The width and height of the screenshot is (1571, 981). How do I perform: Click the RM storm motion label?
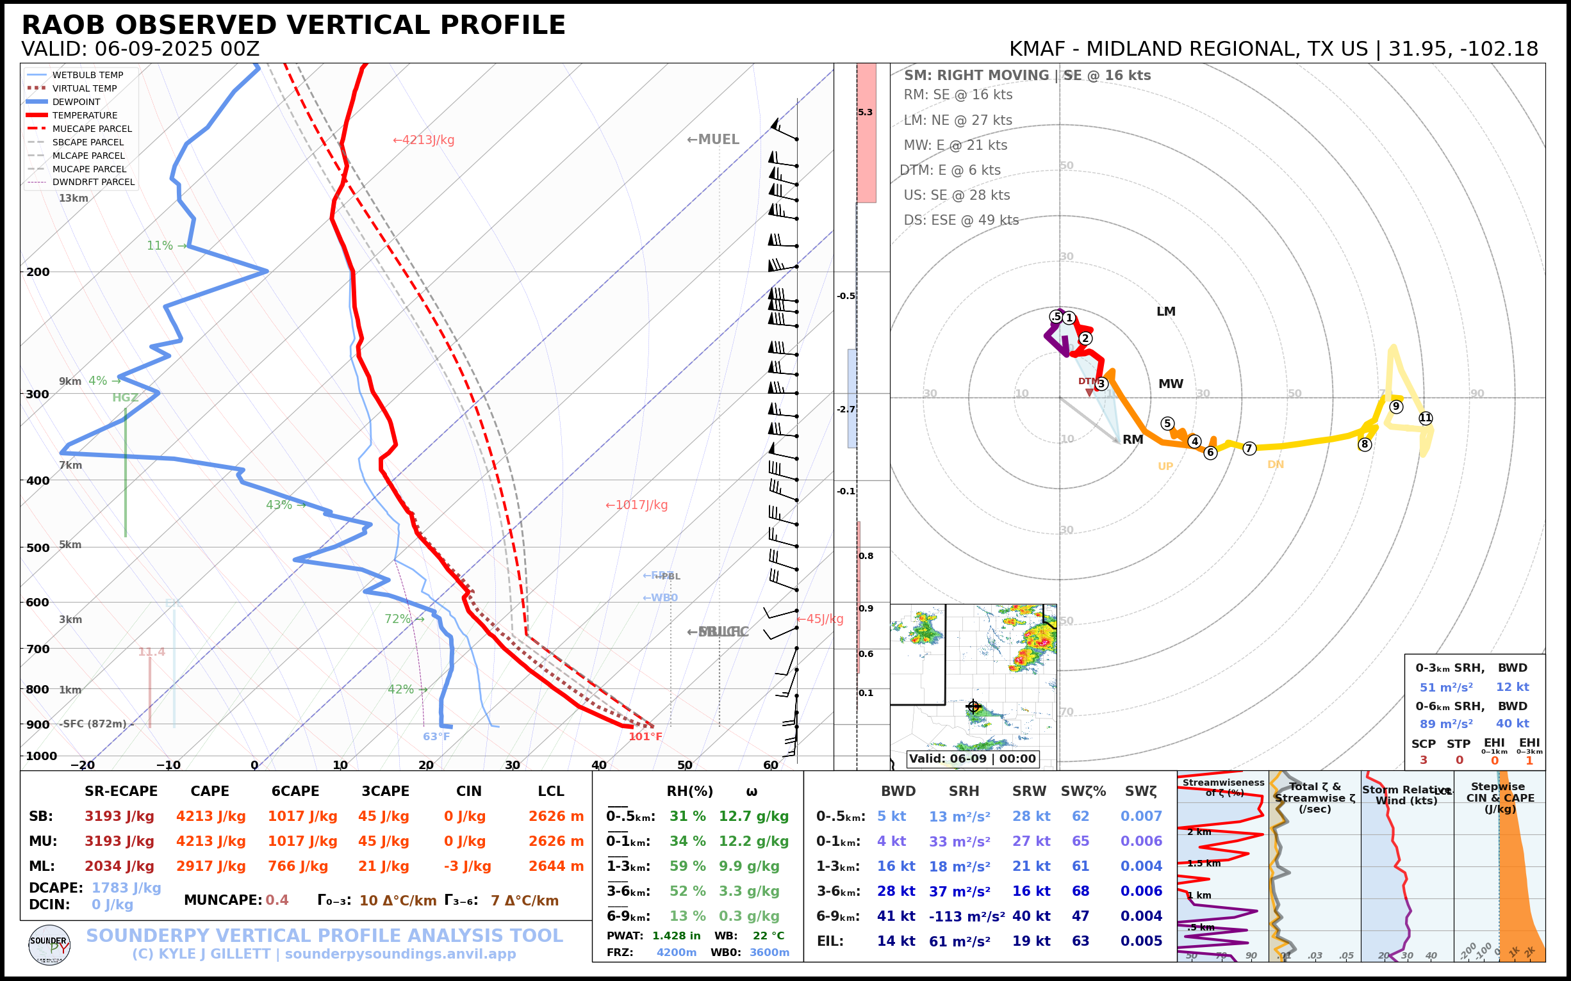click(x=1133, y=439)
